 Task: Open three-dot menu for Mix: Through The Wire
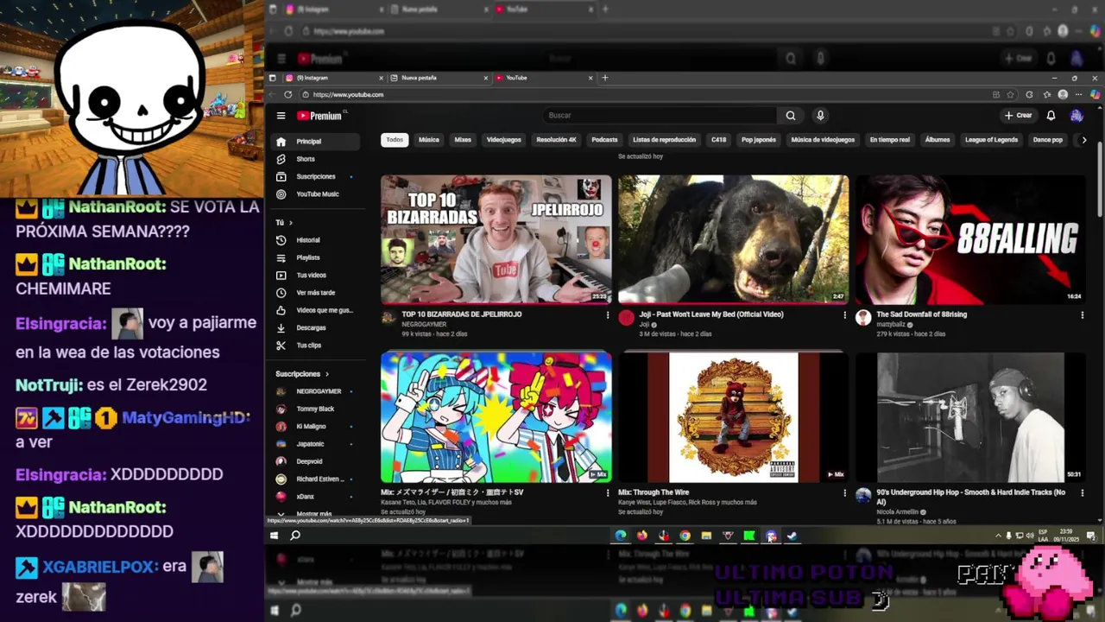pos(844,493)
